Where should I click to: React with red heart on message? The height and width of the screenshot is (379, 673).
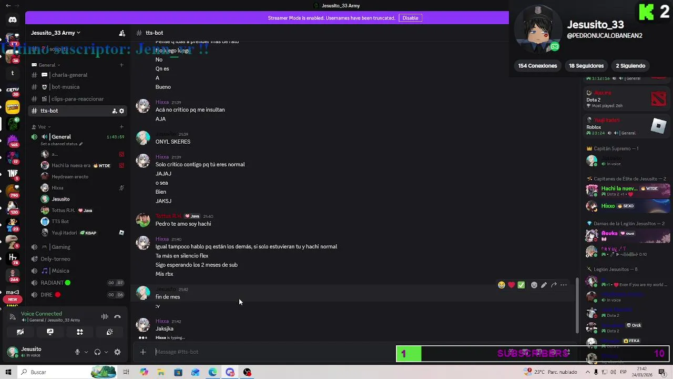point(511,285)
